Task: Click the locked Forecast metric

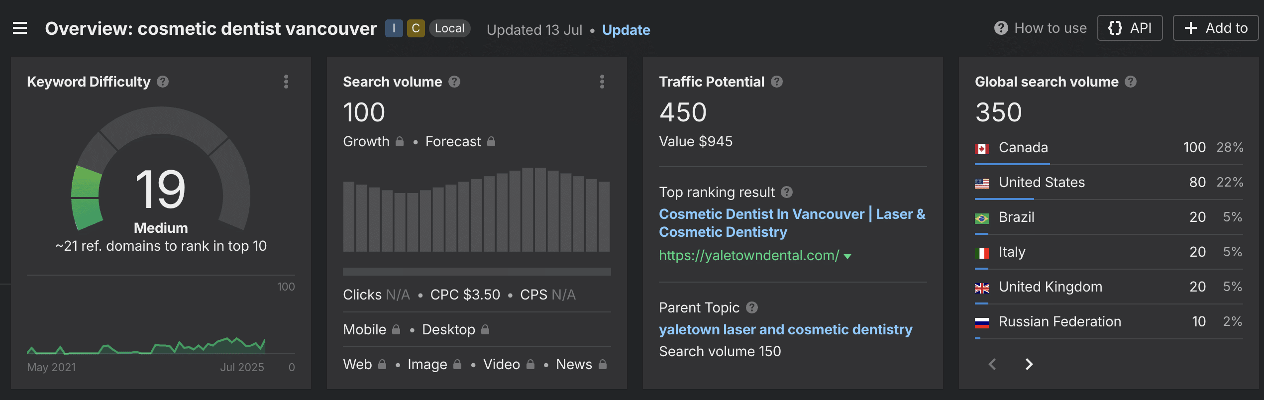Action: click(x=460, y=141)
